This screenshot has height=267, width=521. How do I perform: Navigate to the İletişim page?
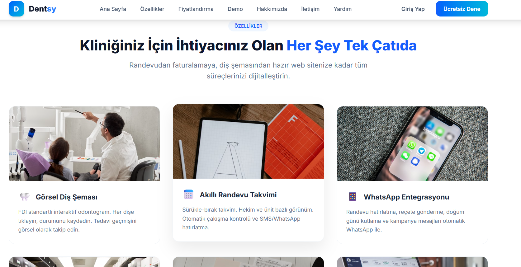[x=310, y=9]
